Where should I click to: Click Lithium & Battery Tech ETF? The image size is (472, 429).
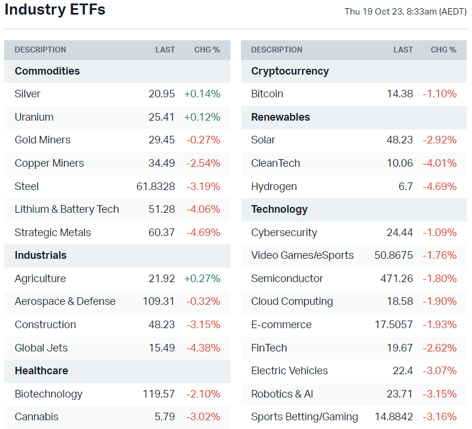[x=67, y=209]
